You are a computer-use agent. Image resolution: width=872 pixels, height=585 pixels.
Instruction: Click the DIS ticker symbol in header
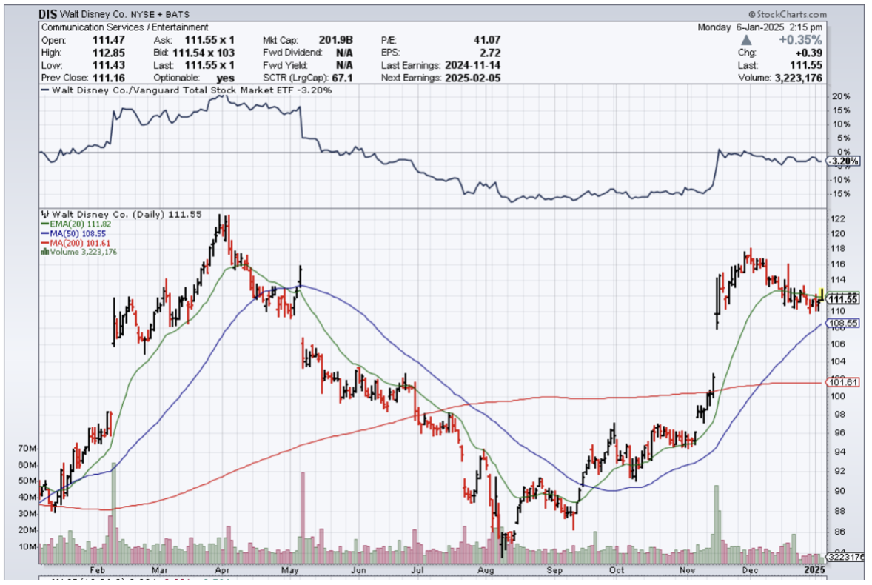click(x=49, y=14)
